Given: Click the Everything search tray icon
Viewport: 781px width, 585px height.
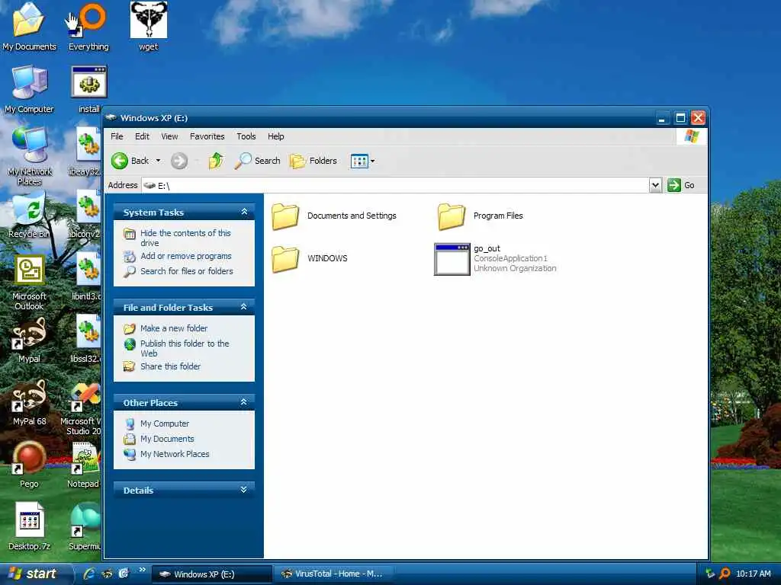Looking at the screenshot, I should pyautogui.click(x=725, y=574).
